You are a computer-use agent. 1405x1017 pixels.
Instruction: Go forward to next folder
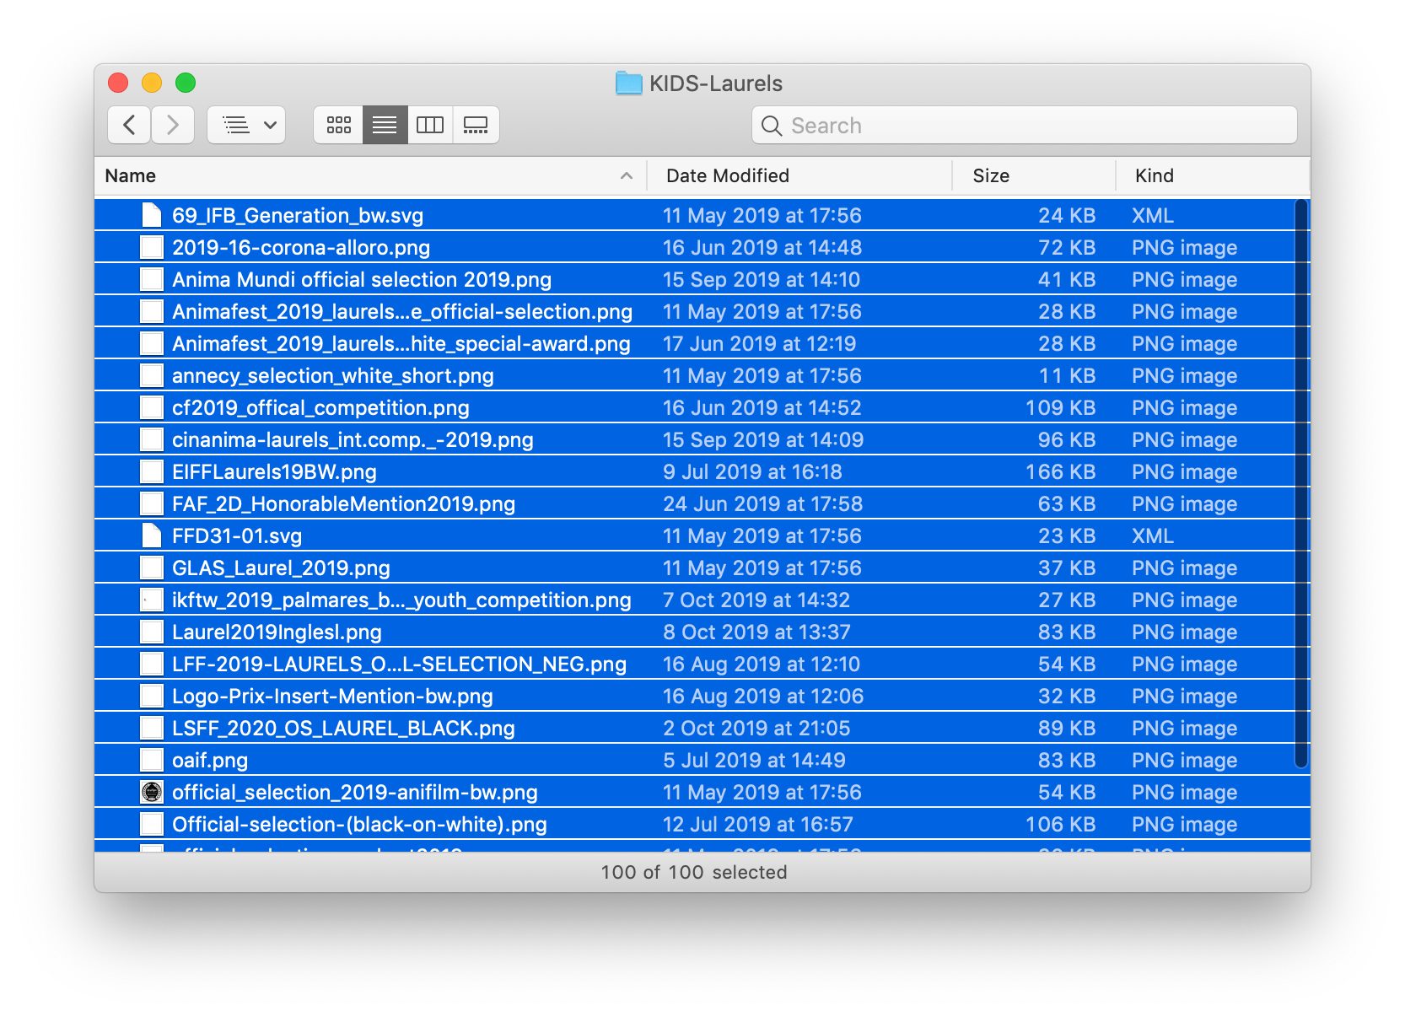[x=173, y=125]
